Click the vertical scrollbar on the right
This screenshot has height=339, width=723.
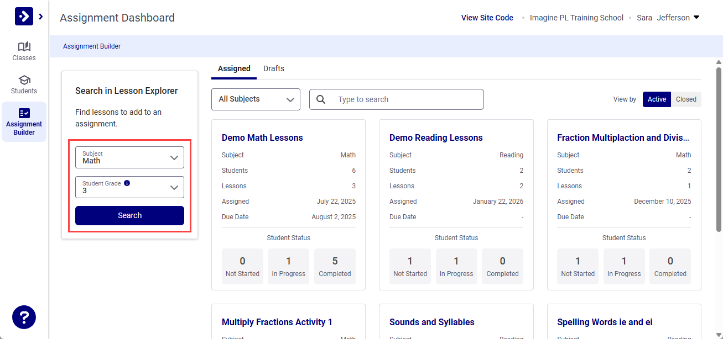tap(719, 149)
